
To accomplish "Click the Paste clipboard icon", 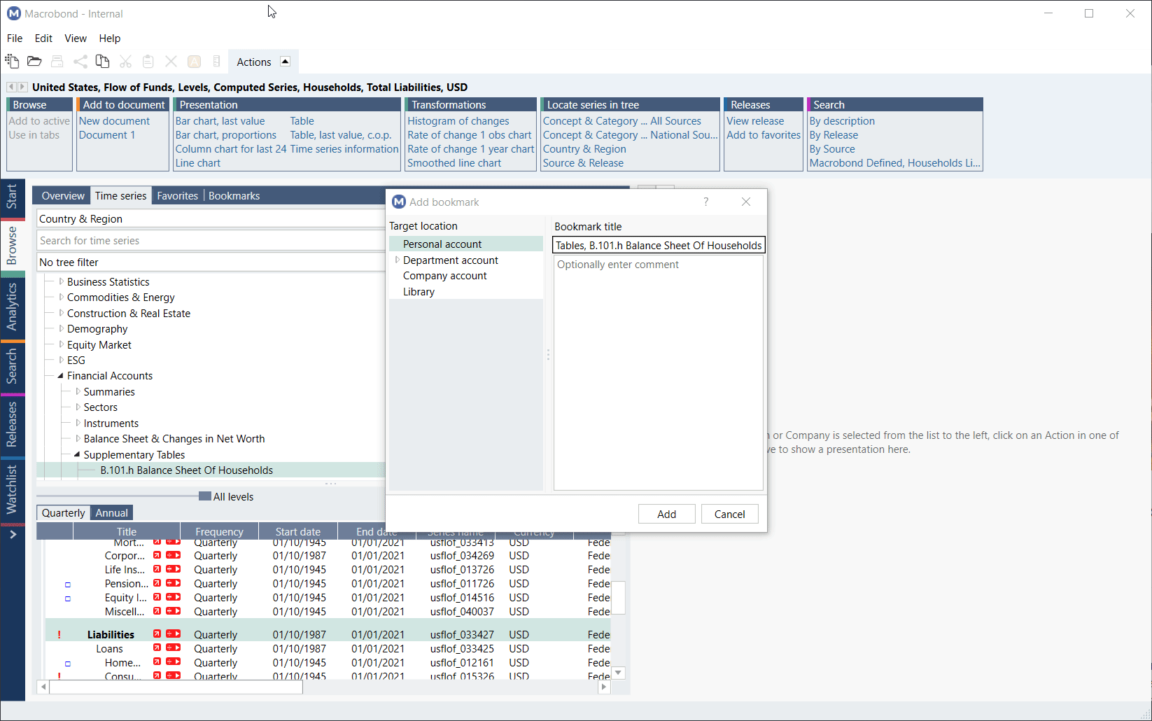I will click(x=148, y=62).
